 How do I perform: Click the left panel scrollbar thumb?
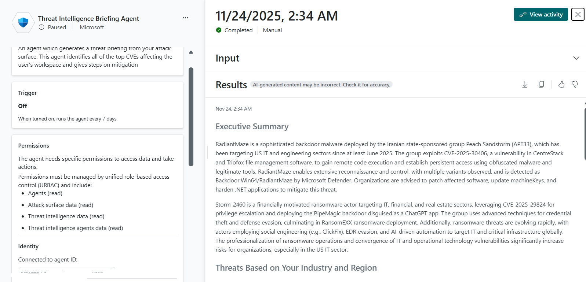tap(191, 116)
